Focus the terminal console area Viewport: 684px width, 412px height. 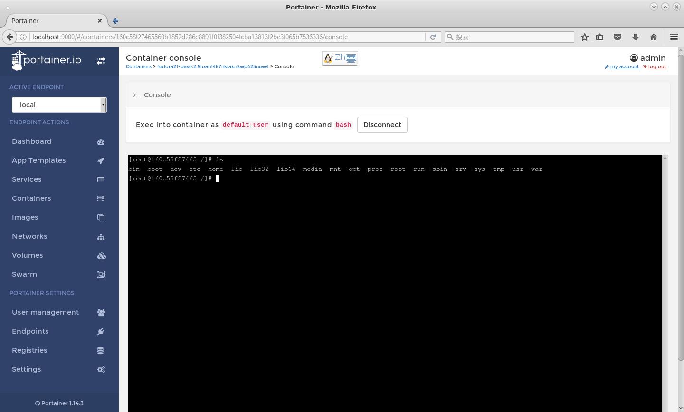click(395, 283)
